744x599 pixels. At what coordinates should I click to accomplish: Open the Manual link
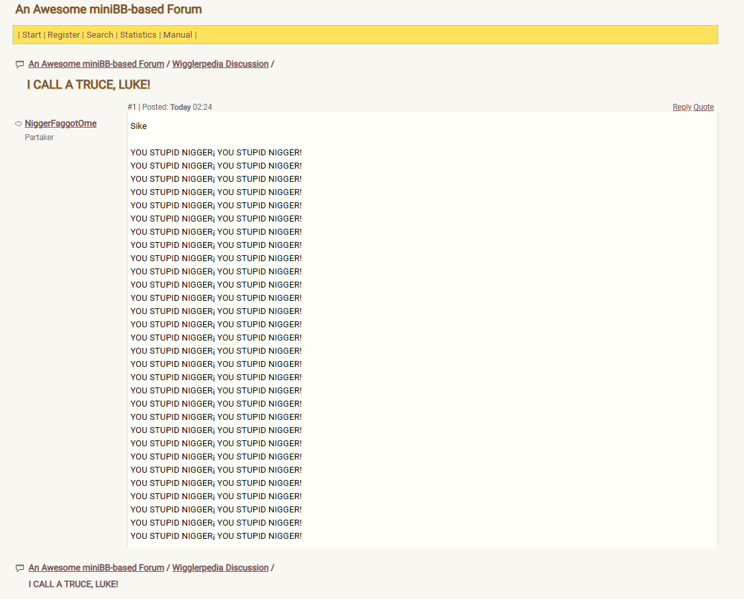tap(177, 34)
